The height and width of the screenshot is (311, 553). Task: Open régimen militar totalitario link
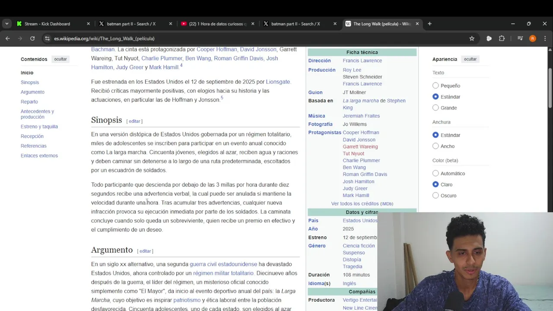coord(223,273)
